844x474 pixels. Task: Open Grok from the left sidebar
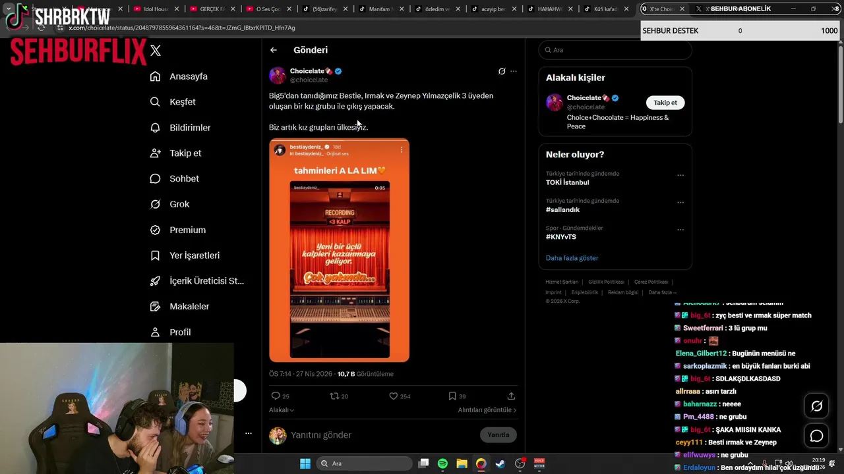coord(169,204)
